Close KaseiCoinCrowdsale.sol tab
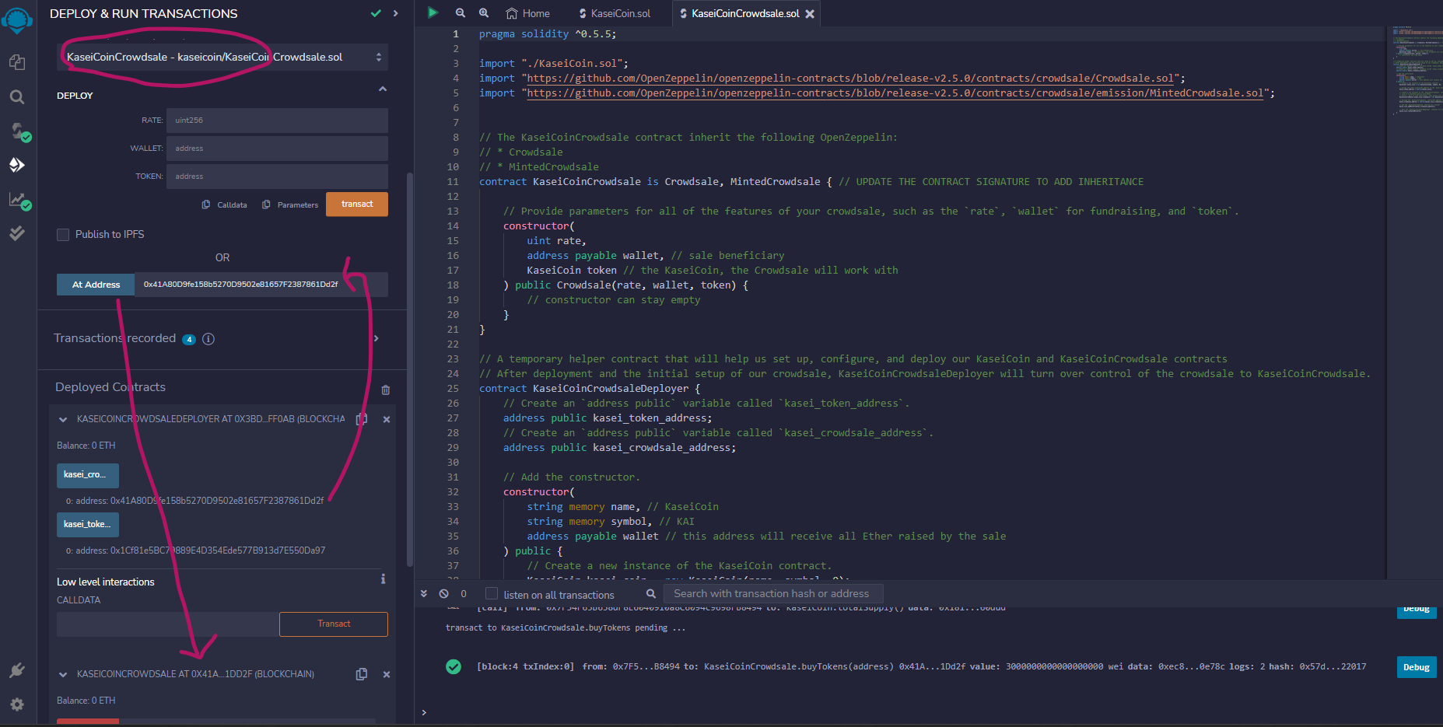 [810, 14]
